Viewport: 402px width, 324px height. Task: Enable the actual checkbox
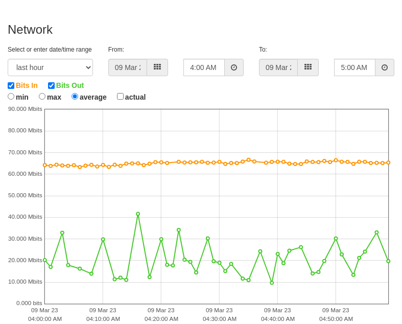click(x=120, y=97)
